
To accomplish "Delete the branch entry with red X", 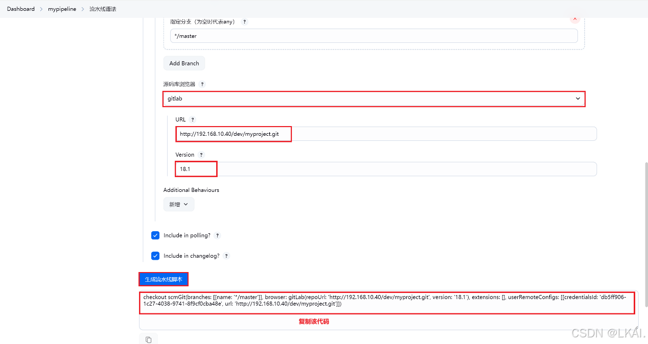I will click(x=575, y=19).
